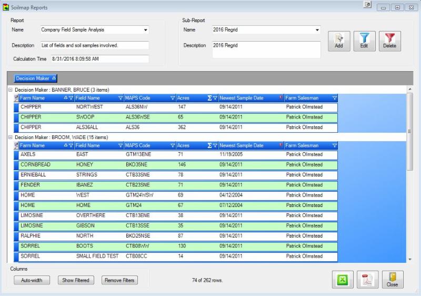Click the Auto-width button
The height and width of the screenshot is (296, 421).
tap(32, 280)
